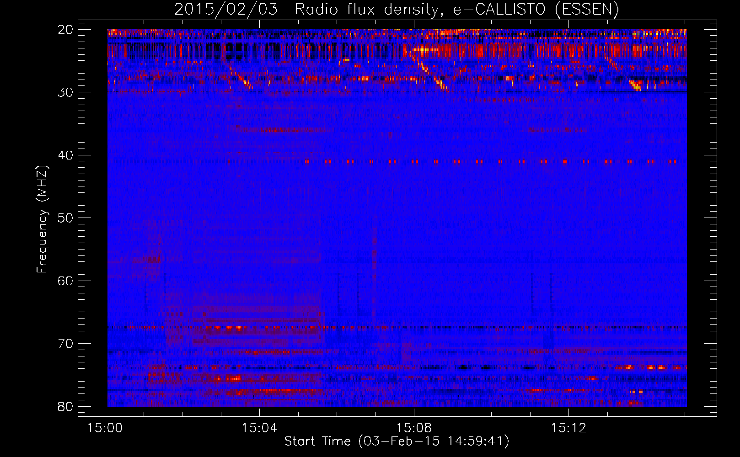Click the 'Frequency (MHZ)' y-axis label

[x=42, y=219]
